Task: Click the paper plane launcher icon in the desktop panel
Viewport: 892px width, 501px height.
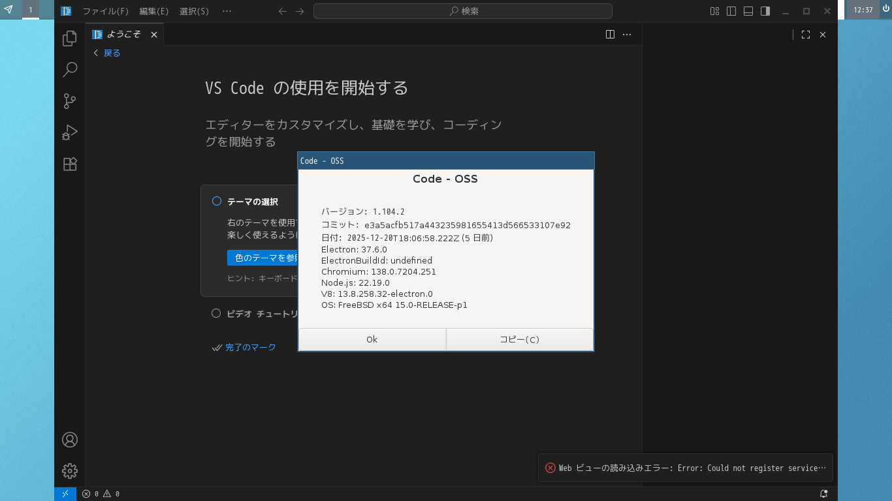Action: [x=9, y=9]
